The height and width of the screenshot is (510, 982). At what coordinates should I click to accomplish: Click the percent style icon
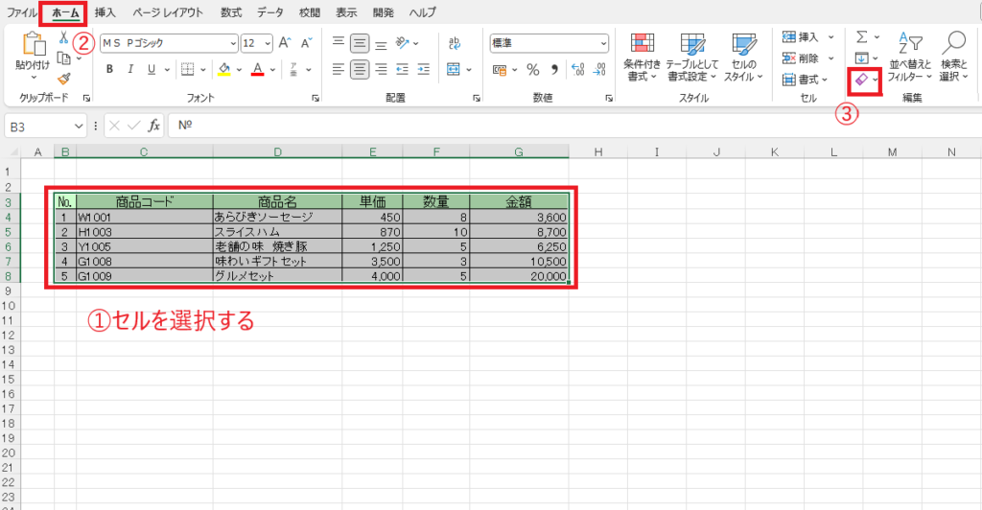(532, 69)
